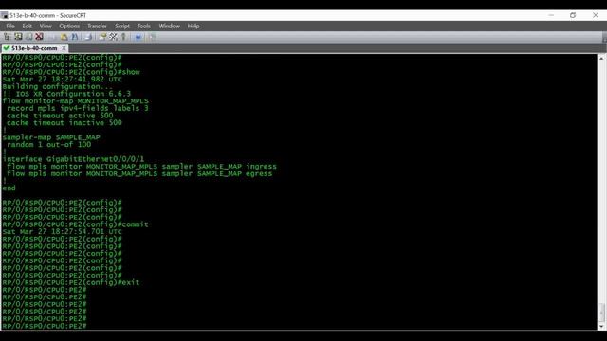Open the View menu
607x341 pixels.
click(46, 26)
